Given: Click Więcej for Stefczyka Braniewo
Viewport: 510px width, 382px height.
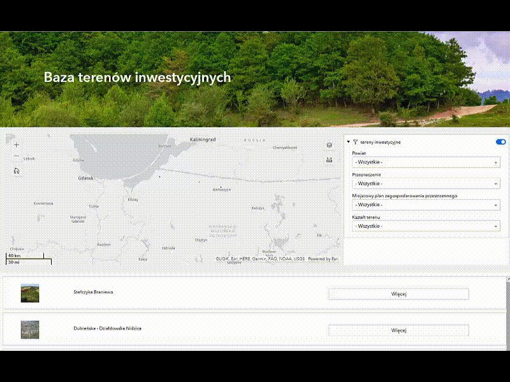Looking at the screenshot, I should pyautogui.click(x=399, y=294).
